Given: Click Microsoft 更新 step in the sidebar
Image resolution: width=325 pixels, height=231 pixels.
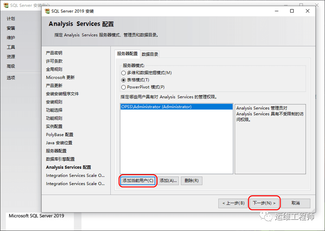Looking at the screenshot, I should pos(60,77).
